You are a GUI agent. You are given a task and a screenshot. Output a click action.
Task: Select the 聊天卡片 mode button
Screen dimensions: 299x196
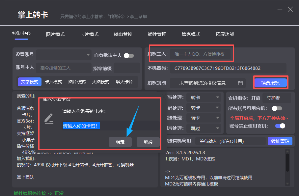tap(124, 82)
